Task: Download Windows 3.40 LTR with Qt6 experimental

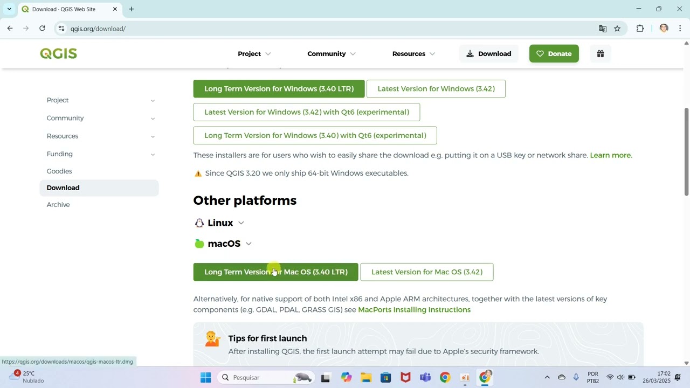Action: (x=315, y=135)
